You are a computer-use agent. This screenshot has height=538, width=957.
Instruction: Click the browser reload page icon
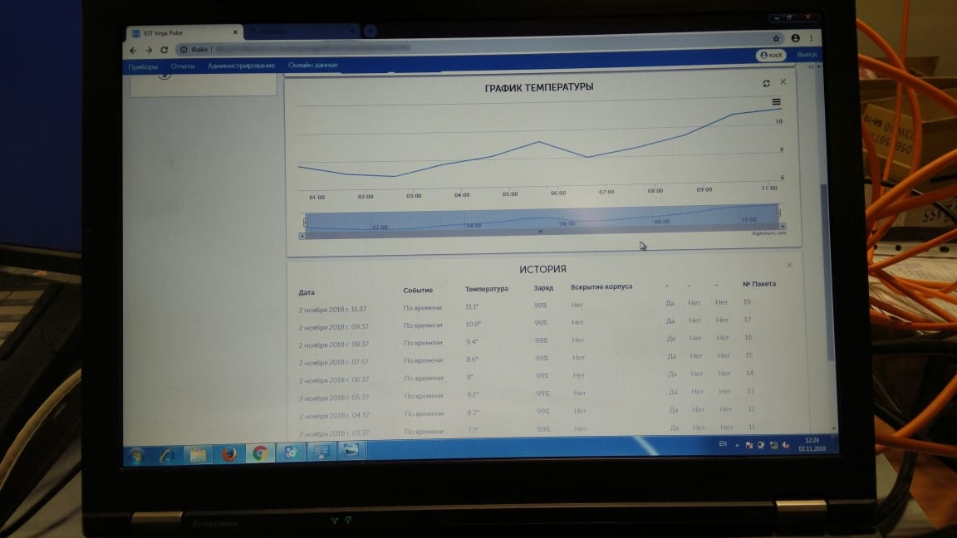click(164, 50)
